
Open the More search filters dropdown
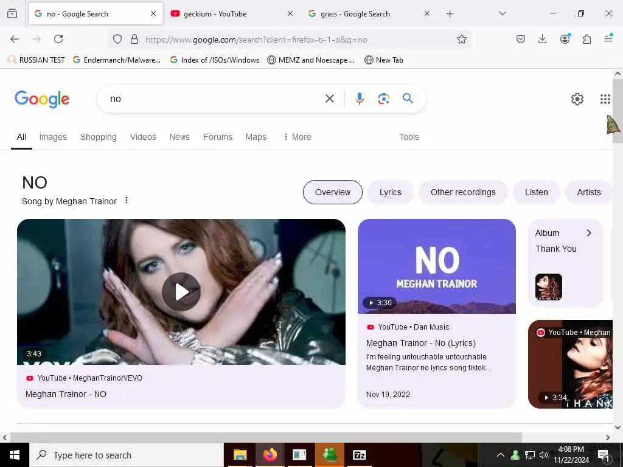(x=297, y=137)
